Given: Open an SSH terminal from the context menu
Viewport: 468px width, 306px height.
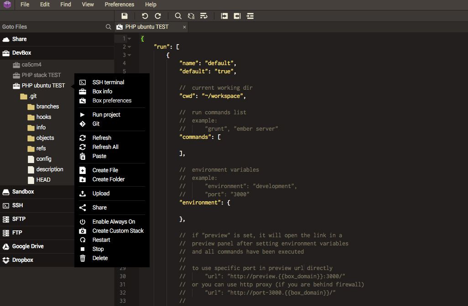Looking at the screenshot, I should pyautogui.click(x=108, y=82).
